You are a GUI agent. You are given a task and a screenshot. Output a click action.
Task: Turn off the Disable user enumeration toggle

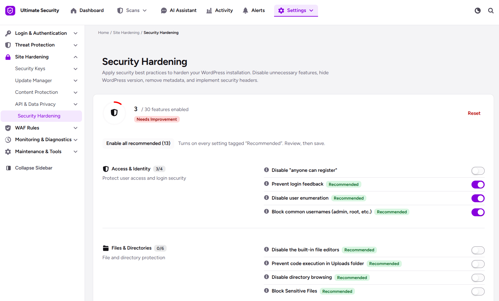coord(478,198)
